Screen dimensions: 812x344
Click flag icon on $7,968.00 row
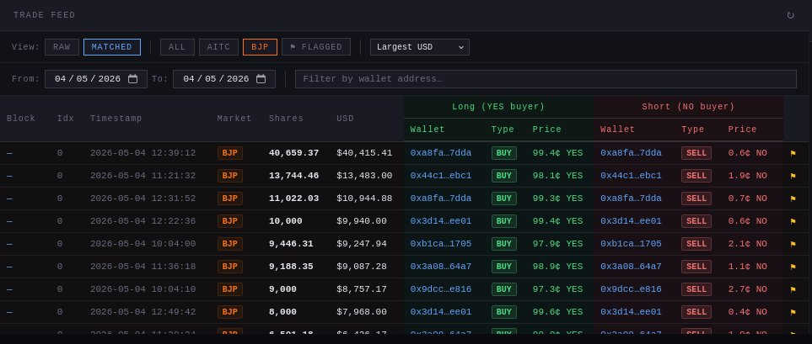793,313
